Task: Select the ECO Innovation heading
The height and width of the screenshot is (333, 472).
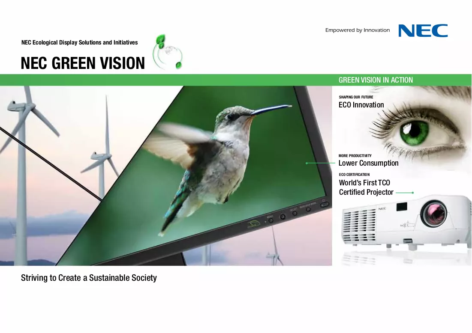Action: pyautogui.click(x=361, y=105)
